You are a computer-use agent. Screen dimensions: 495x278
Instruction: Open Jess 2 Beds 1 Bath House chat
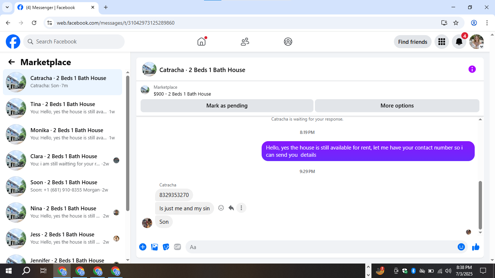click(62, 239)
